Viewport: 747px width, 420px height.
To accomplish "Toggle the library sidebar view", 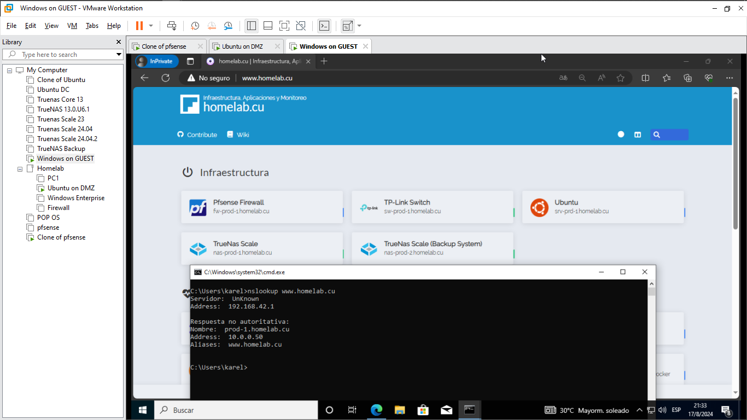I will (x=252, y=26).
